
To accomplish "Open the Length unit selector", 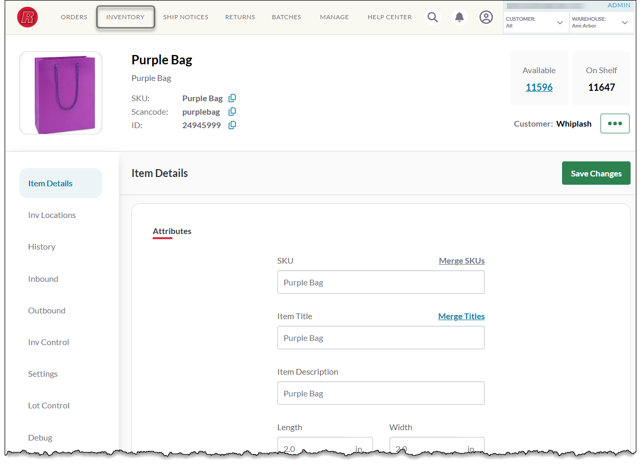I will tap(359, 448).
